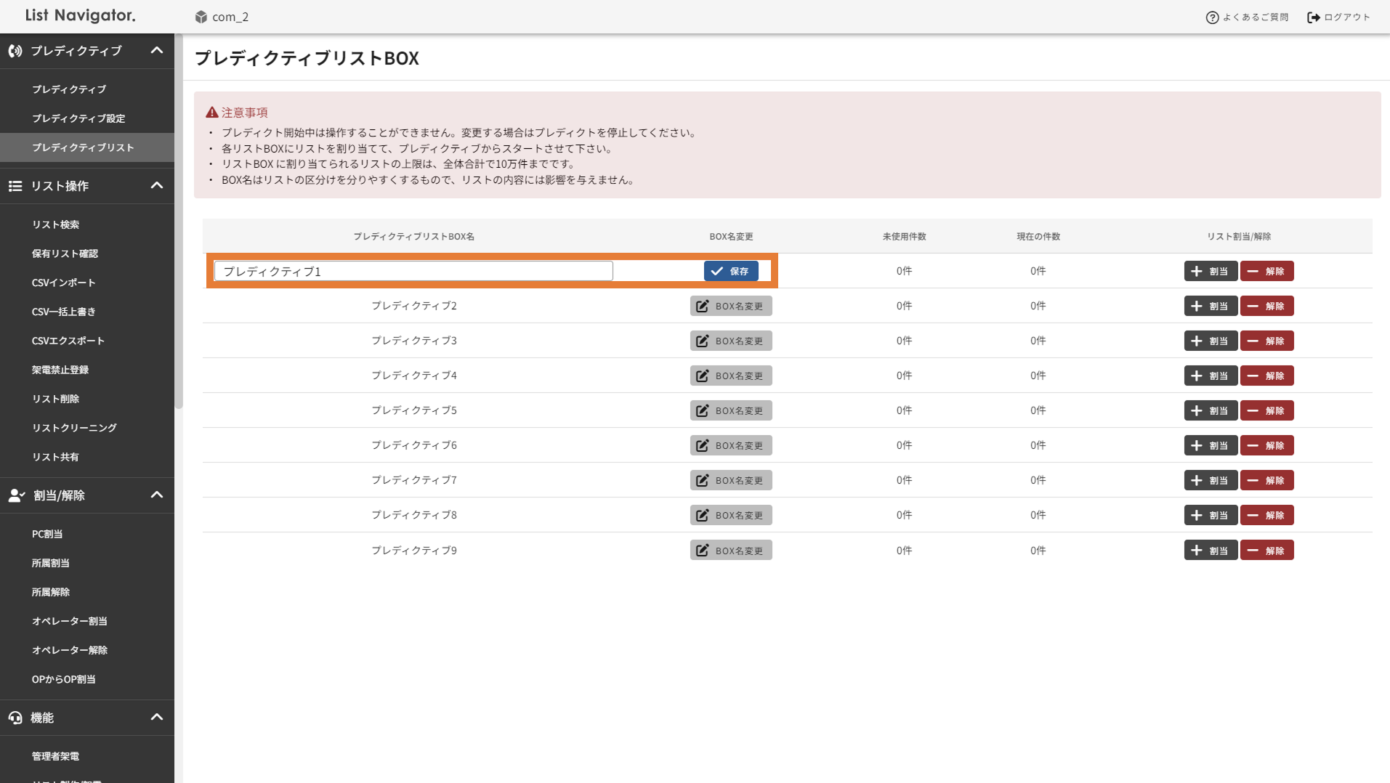Viewport: 1390px width, 783px height.
Task: Collapse the リスト操作 sidebar section
Action: tap(156, 186)
